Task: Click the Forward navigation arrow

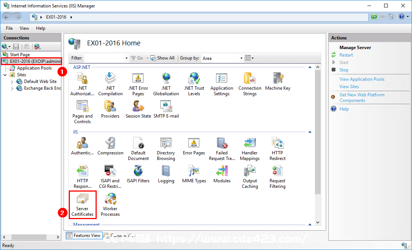Action: tap(18, 17)
